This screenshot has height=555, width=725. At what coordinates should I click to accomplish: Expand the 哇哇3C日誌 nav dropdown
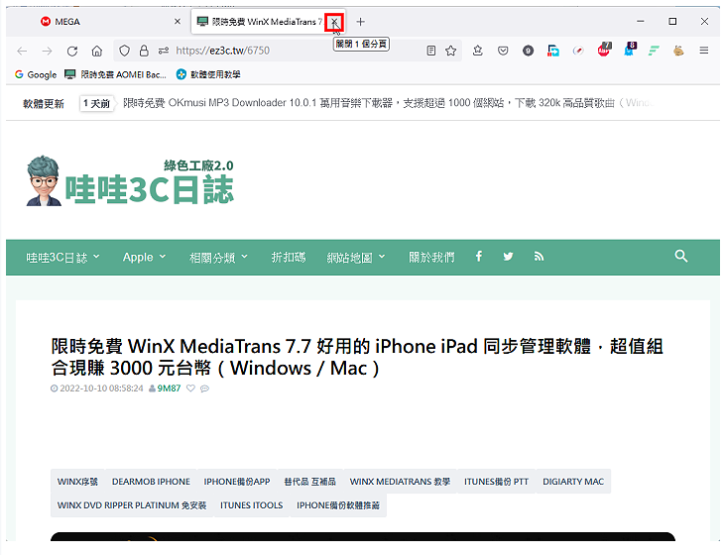[62, 258]
